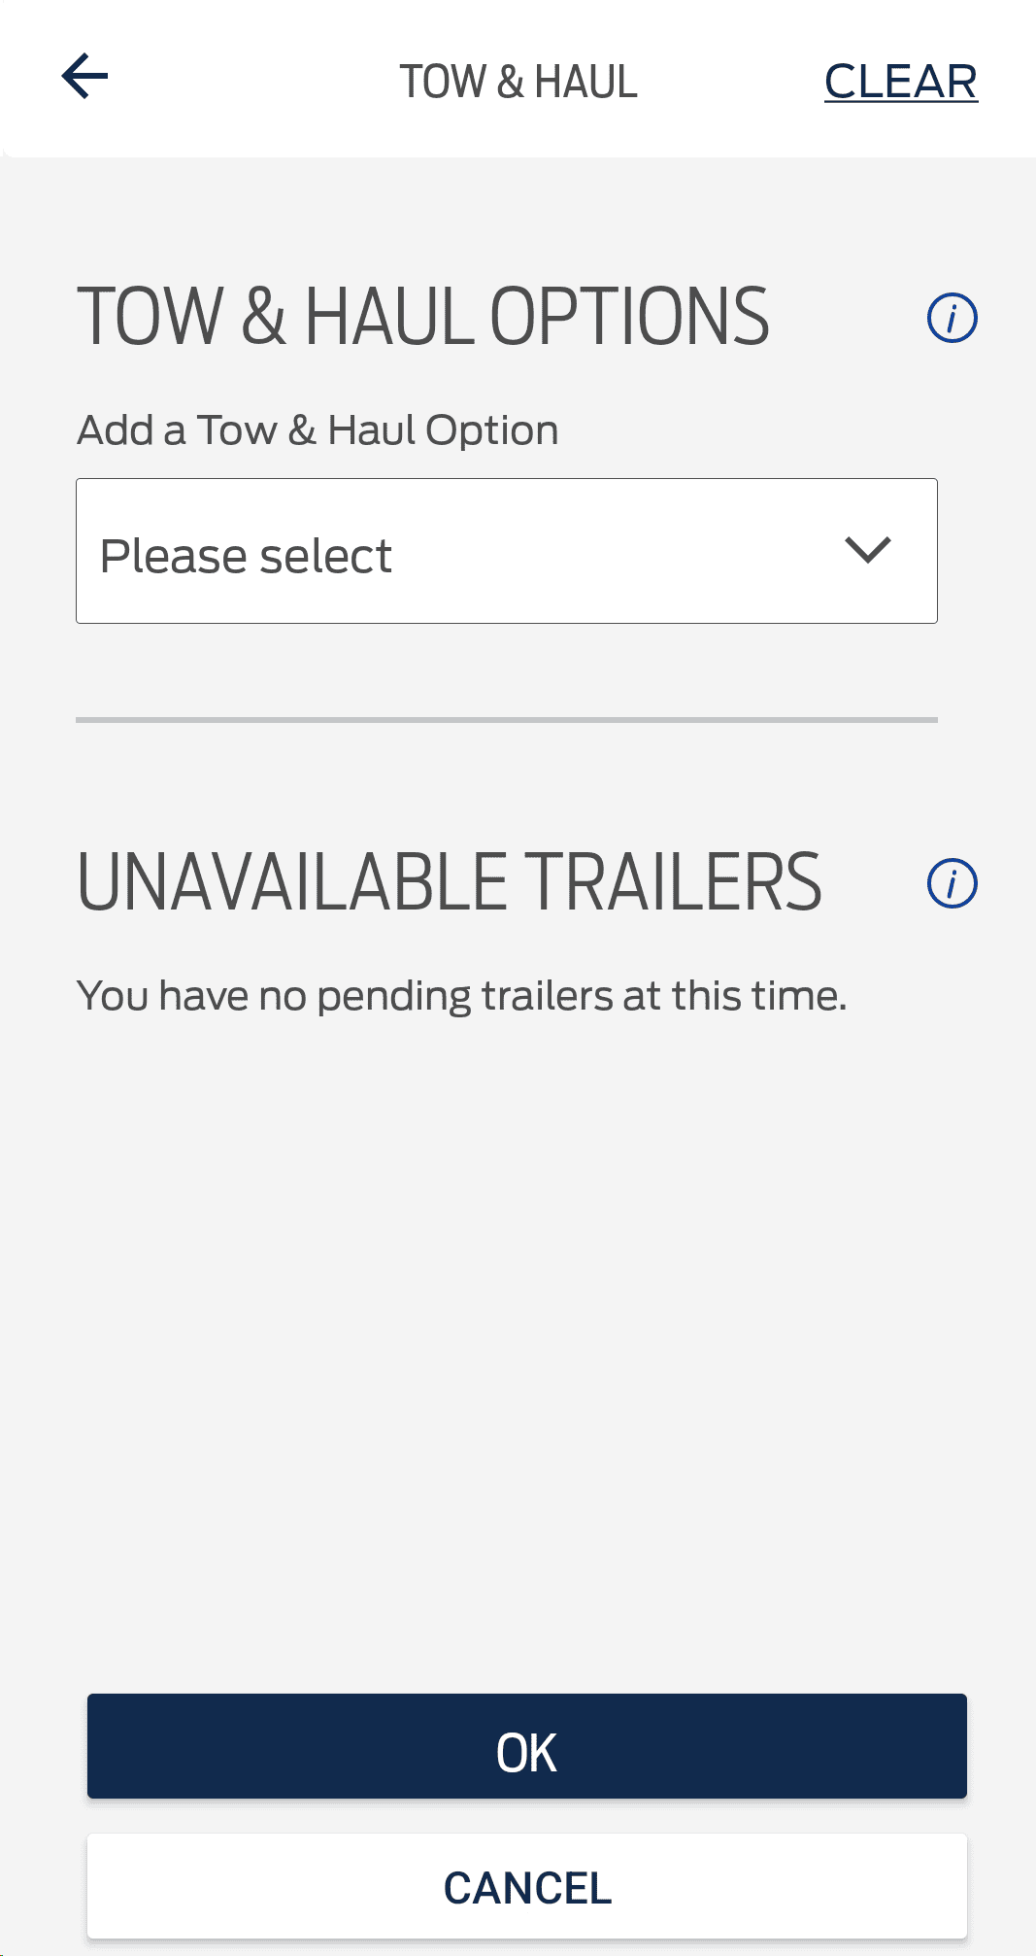Open info for Tow & Haul Options
The image size is (1036, 1956).
click(x=952, y=318)
